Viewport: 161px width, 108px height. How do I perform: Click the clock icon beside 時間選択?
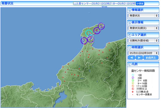pos(130,47)
